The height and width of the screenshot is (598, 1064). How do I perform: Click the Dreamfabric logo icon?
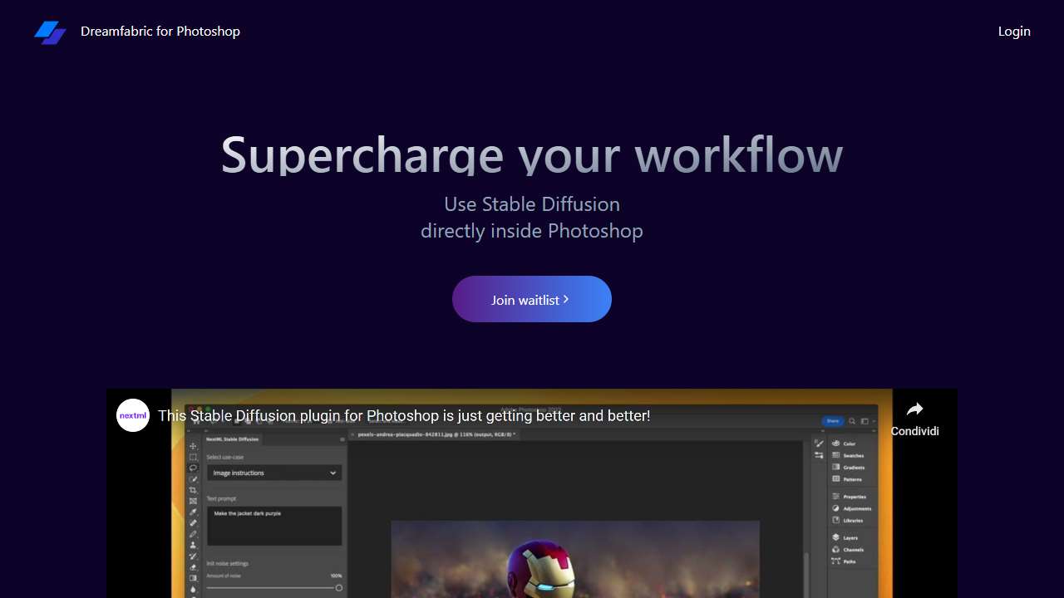tap(50, 32)
